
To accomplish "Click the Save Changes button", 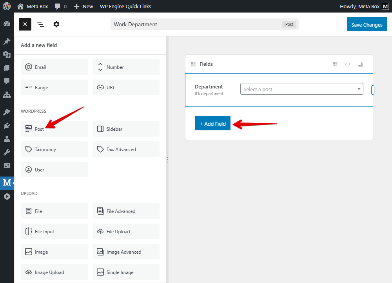I will [x=367, y=25].
